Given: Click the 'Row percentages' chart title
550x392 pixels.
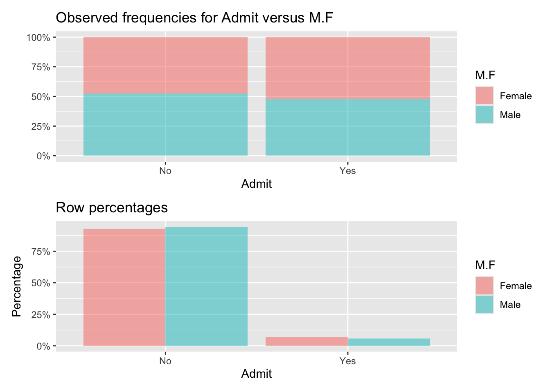Looking at the screenshot, I should coord(112,208).
